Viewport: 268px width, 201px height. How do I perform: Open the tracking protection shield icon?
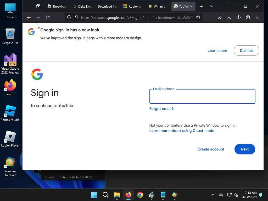[x=69, y=18]
